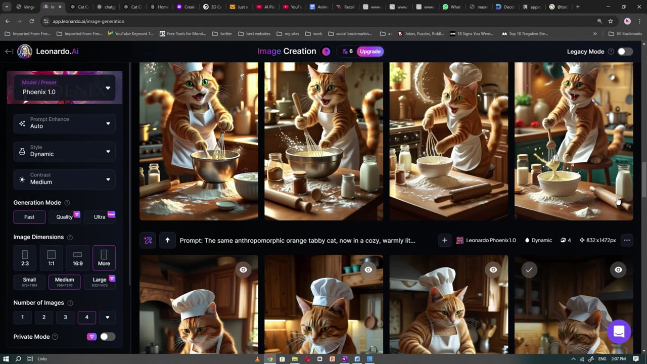The width and height of the screenshot is (647, 364).
Task: Click the plus icon beside Leonardo Phoenix 1.0
Action: tap(444, 240)
